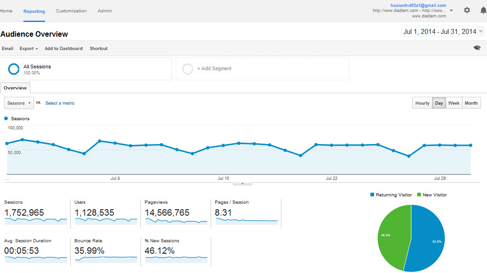Open the Sessions metric dropdown
Screen dimensions: 487x273
[18, 103]
